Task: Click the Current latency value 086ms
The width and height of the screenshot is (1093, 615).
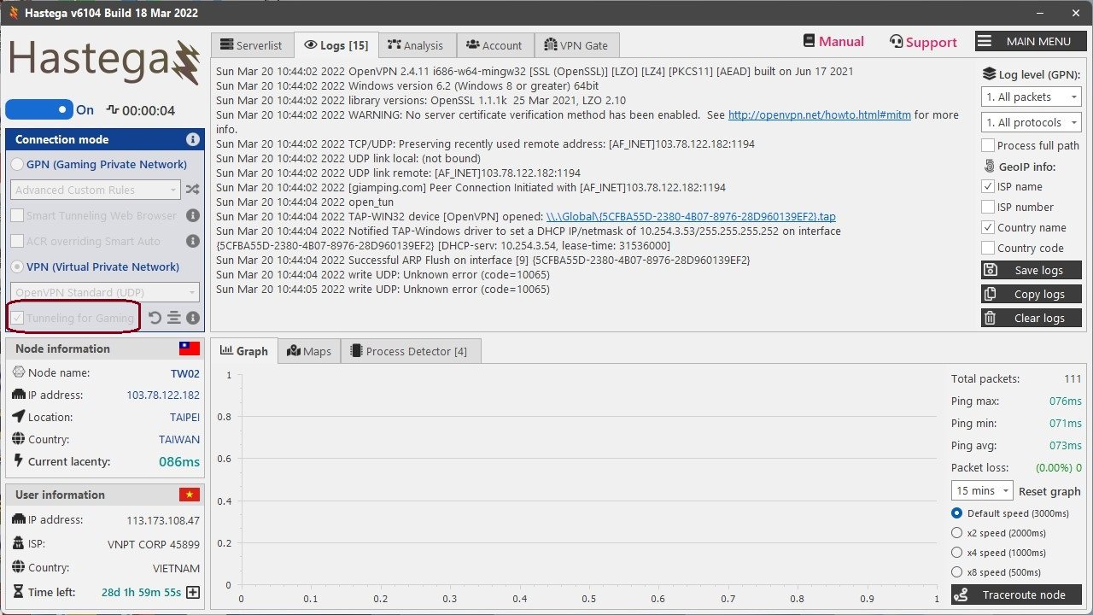Action: coord(179,462)
